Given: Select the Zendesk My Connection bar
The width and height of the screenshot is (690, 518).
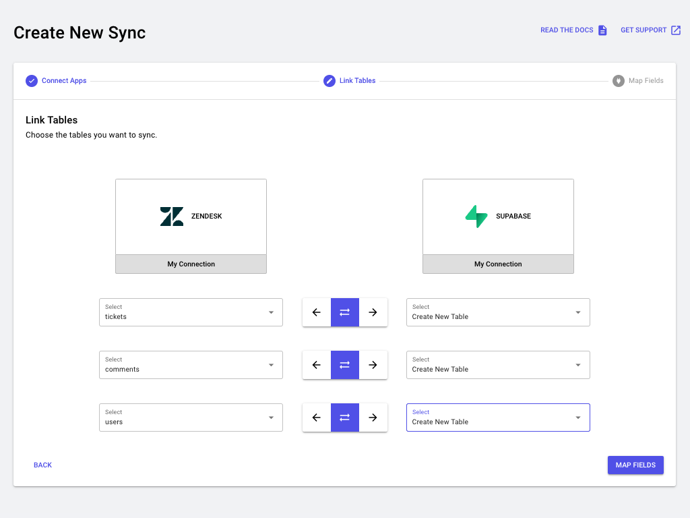Looking at the screenshot, I should [x=191, y=264].
